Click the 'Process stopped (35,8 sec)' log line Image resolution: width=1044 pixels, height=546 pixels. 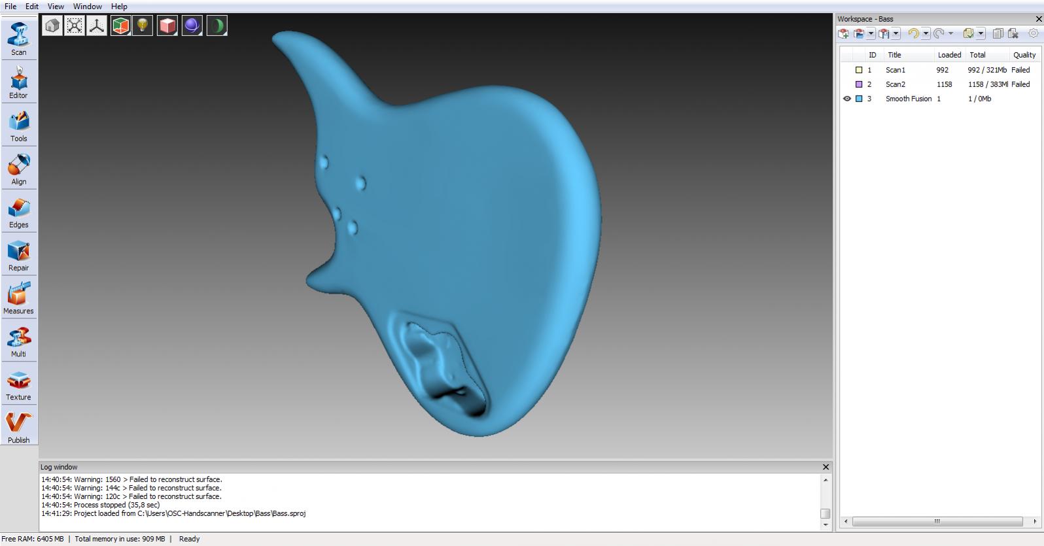(100, 505)
